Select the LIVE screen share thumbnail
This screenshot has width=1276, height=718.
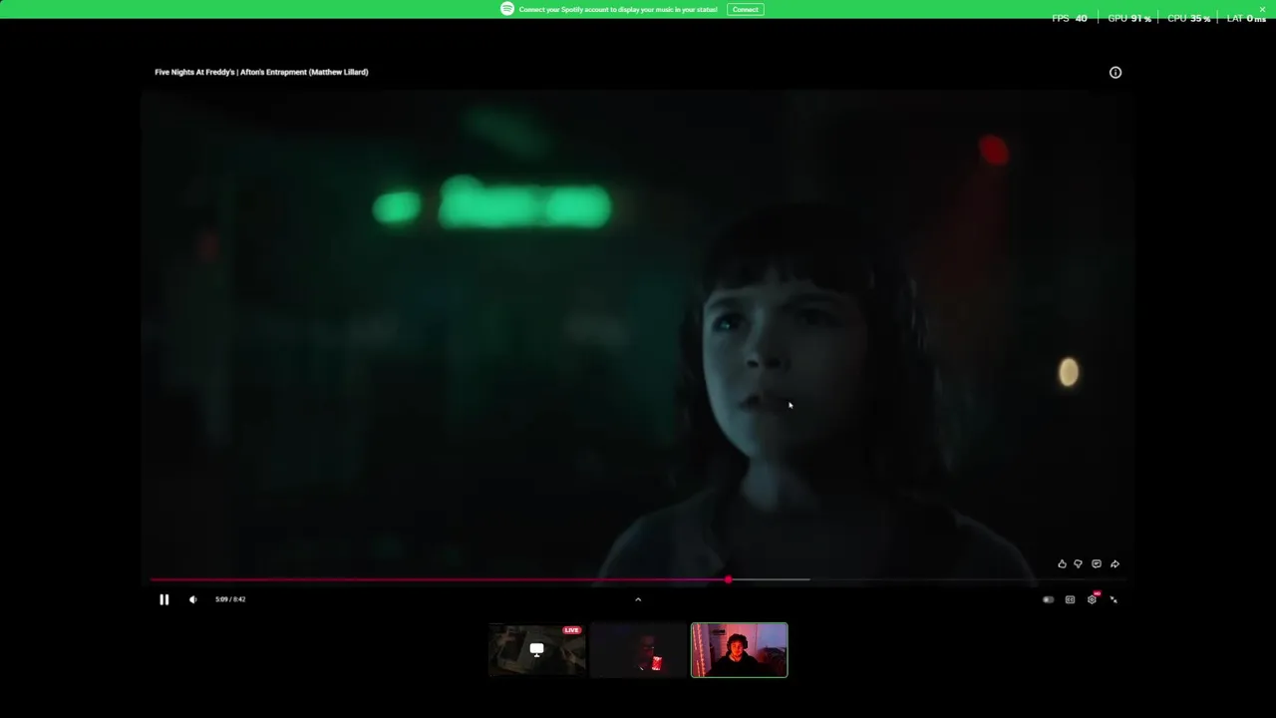(x=536, y=650)
